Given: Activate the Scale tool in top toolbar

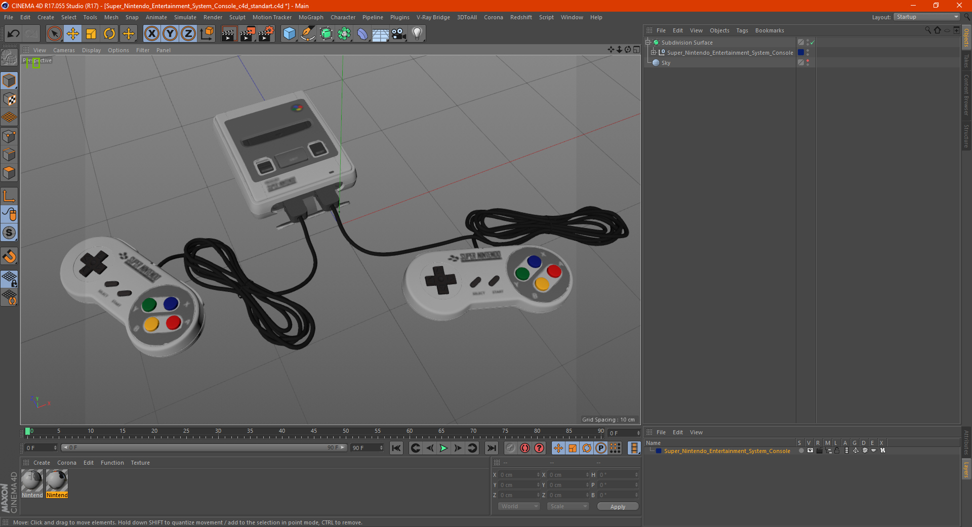Looking at the screenshot, I should click(x=91, y=34).
